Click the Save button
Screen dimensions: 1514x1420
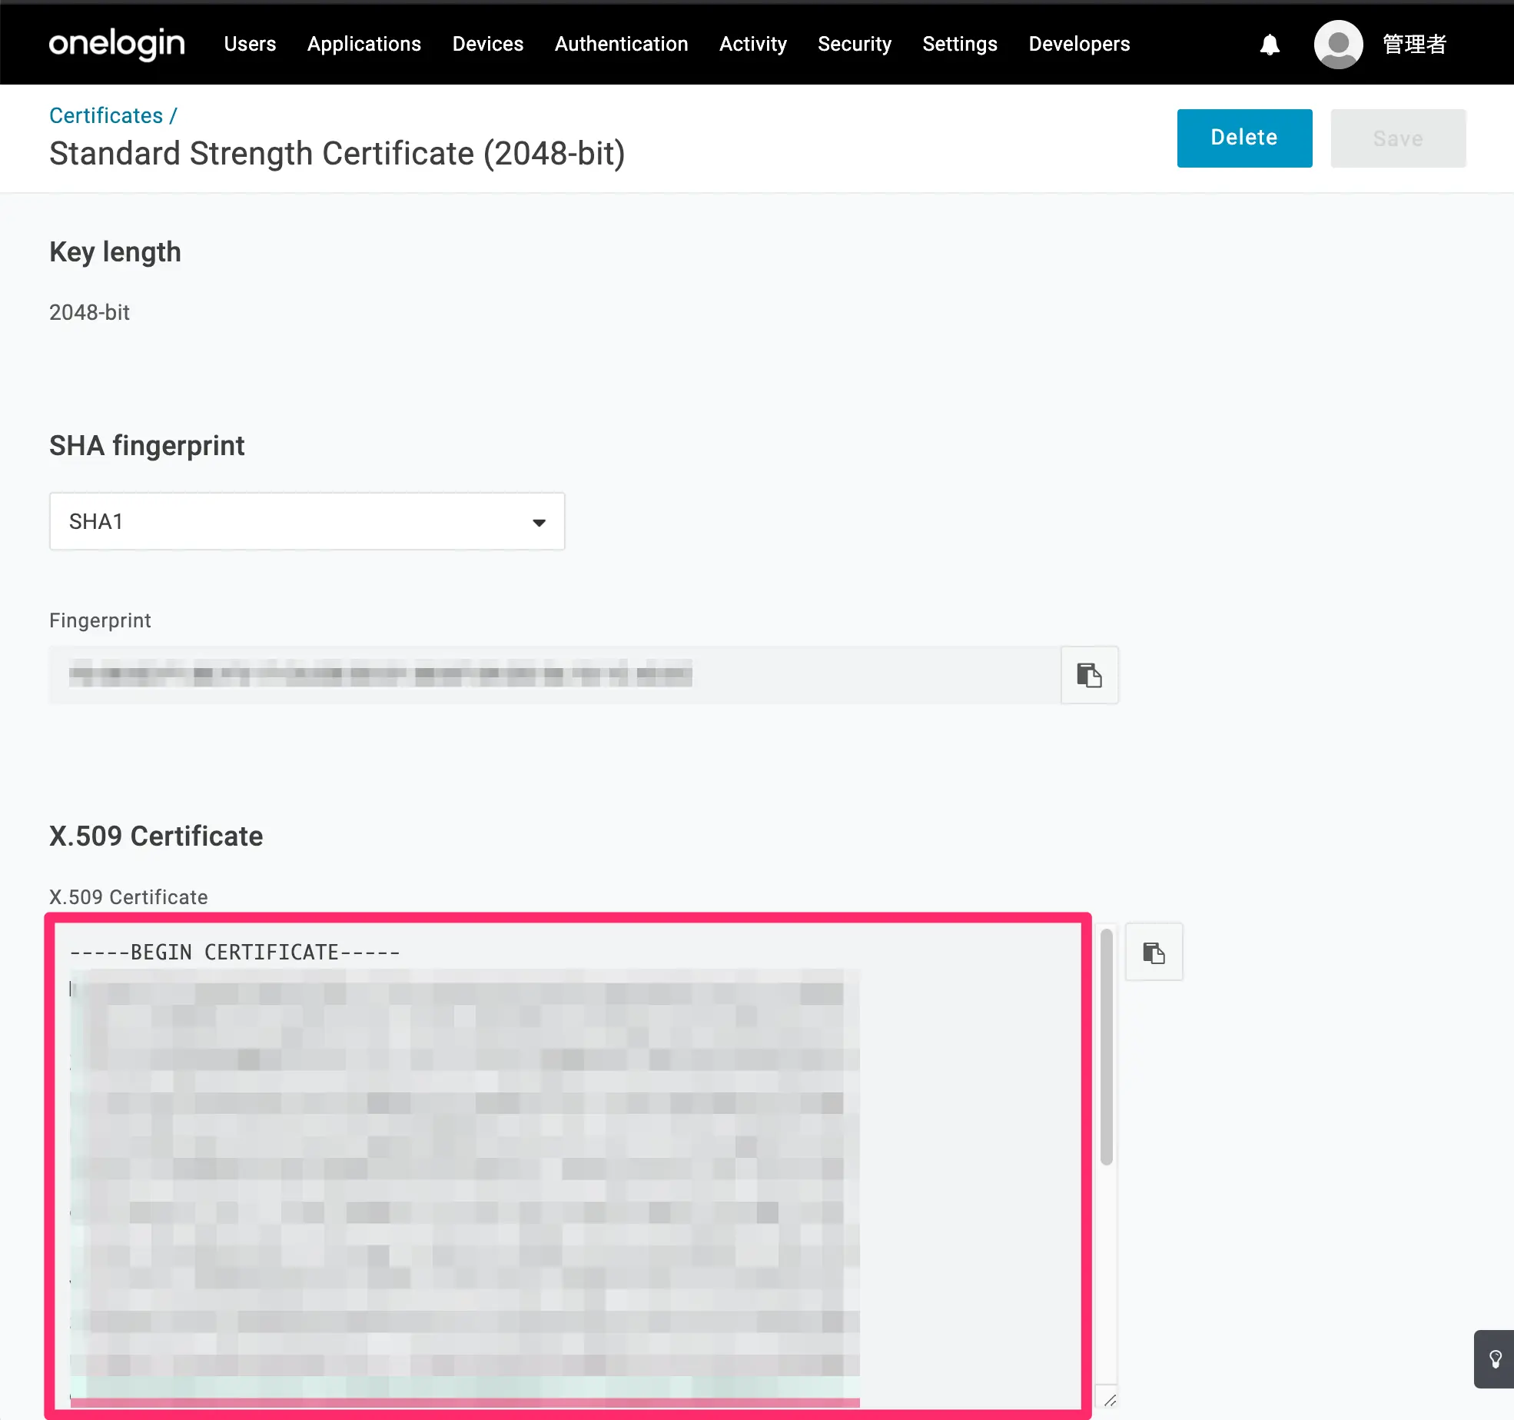click(x=1397, y=138)
